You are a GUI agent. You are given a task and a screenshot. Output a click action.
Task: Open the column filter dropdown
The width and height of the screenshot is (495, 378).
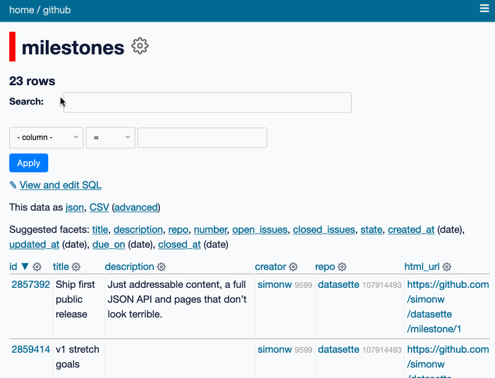46,138
